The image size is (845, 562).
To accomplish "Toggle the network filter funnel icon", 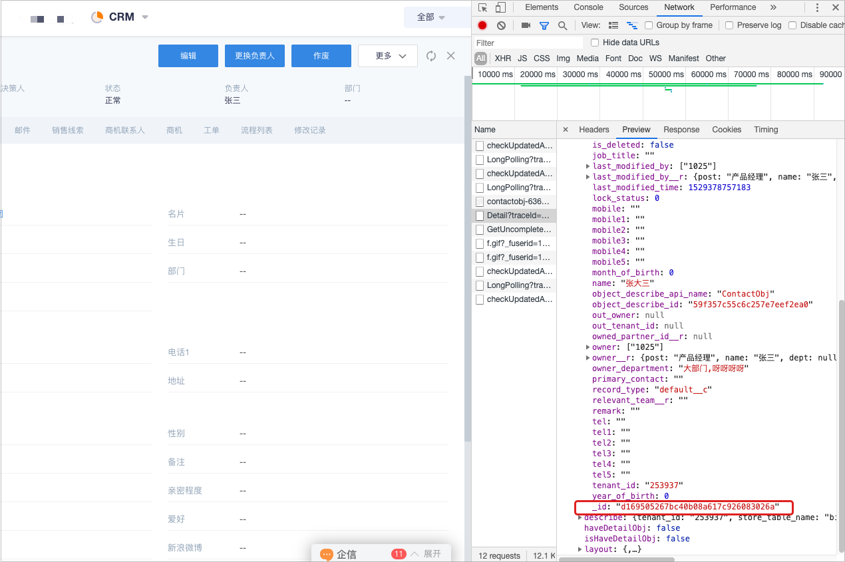I will pos(544,25).
